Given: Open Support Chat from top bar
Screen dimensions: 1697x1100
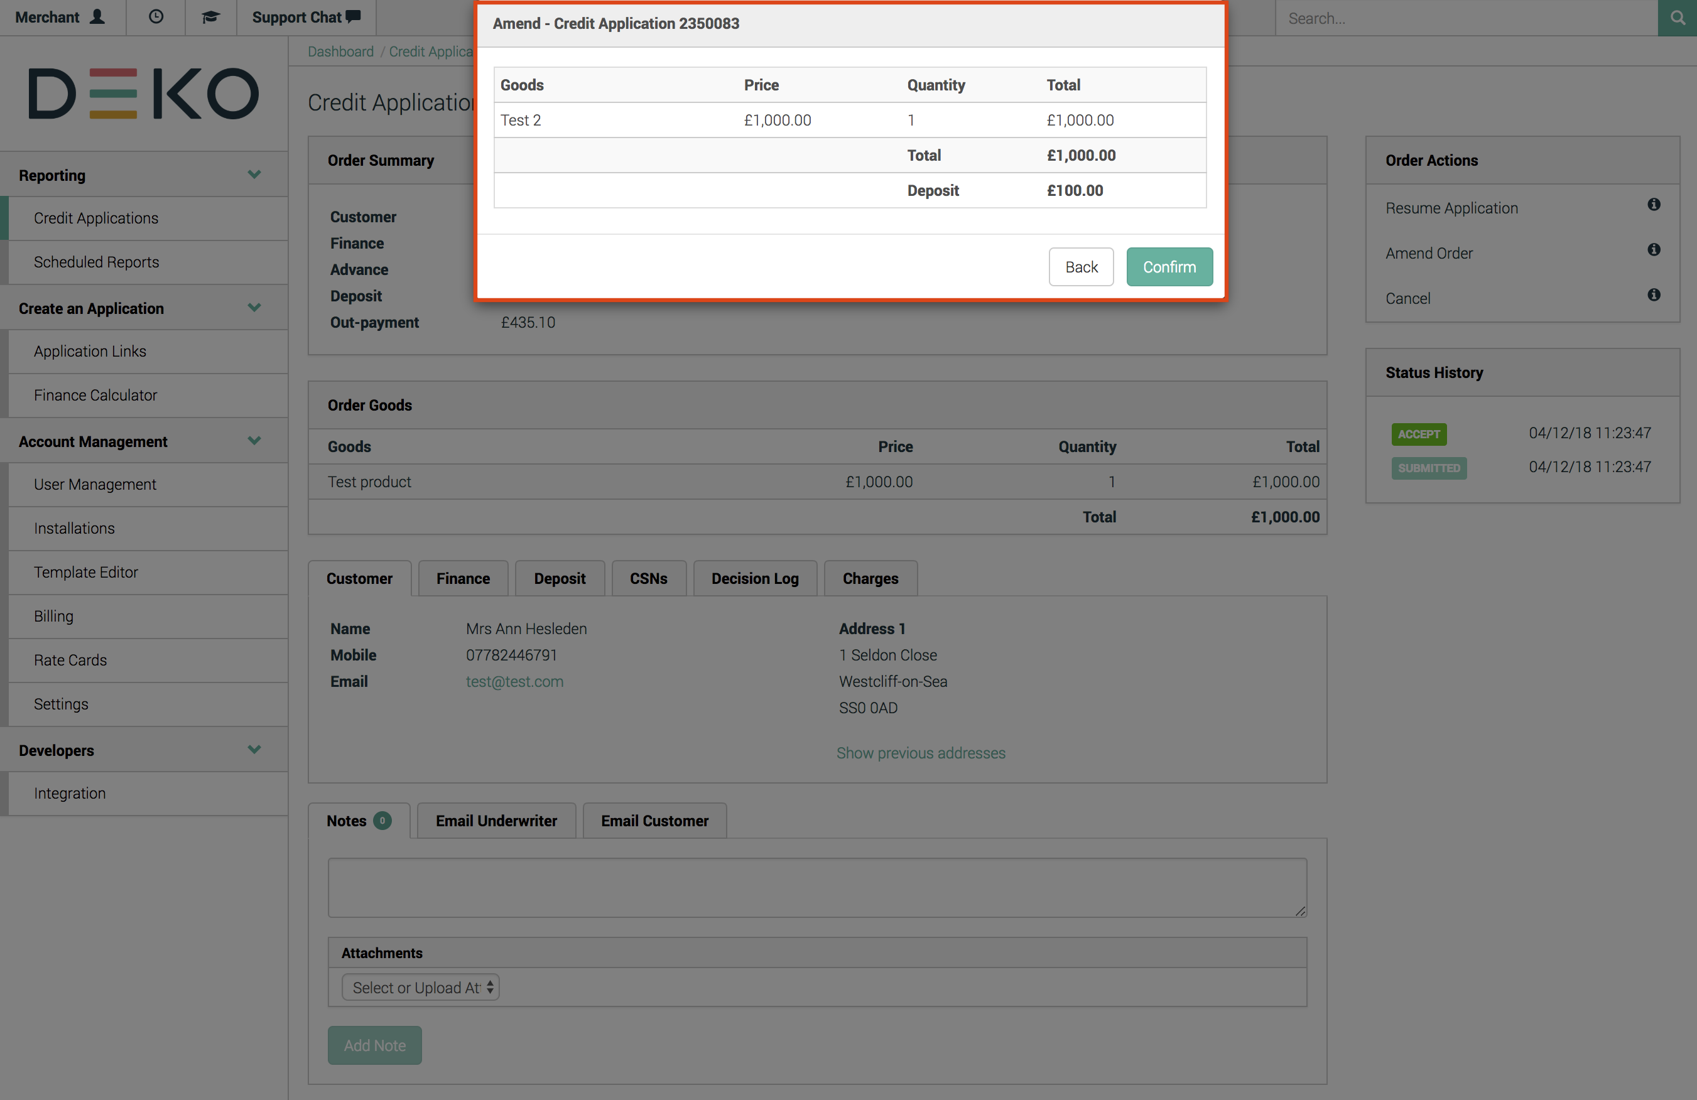Looking at the screenshot, I should coord(306,17).
